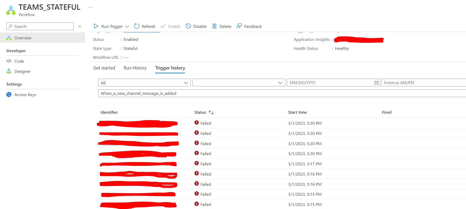Click the Settings section heading

[14, 84]
